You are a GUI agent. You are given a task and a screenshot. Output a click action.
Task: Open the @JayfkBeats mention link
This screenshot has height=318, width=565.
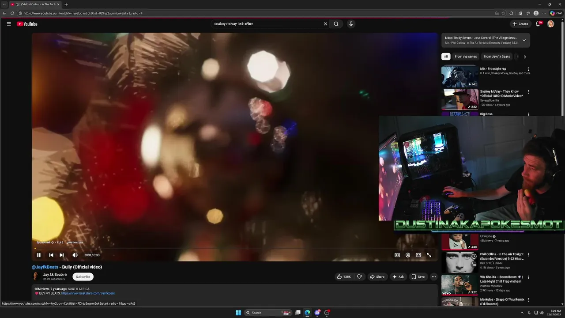[x=45, y=267]
